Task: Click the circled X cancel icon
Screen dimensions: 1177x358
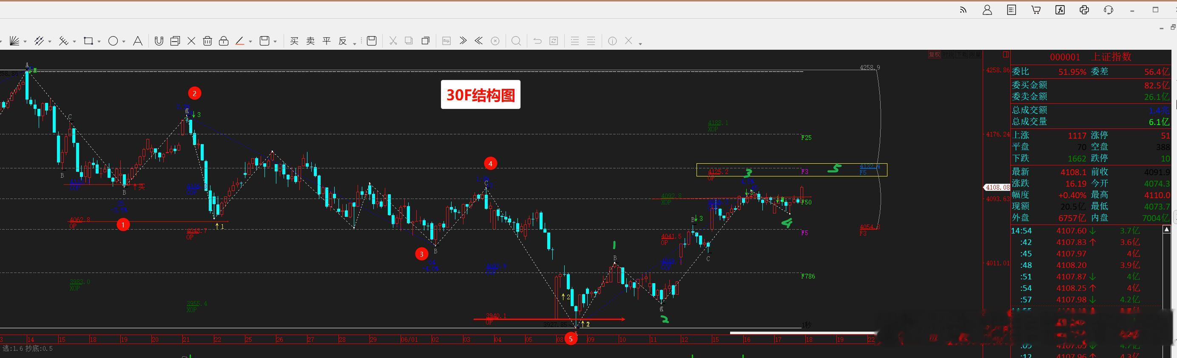Action: pyautogui.click(x=495, y=41)
